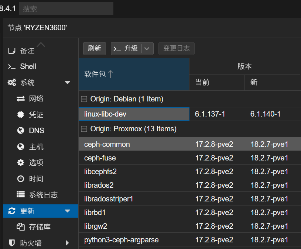Screen dimensions: 301x249
Task: Select the python3-ceph-argparse package row
Action: pyautogui.click(x=190, y=240)
